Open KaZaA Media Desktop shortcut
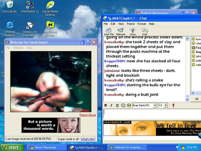Viewport: 201px width, 151px height. (x=50, y=8)
